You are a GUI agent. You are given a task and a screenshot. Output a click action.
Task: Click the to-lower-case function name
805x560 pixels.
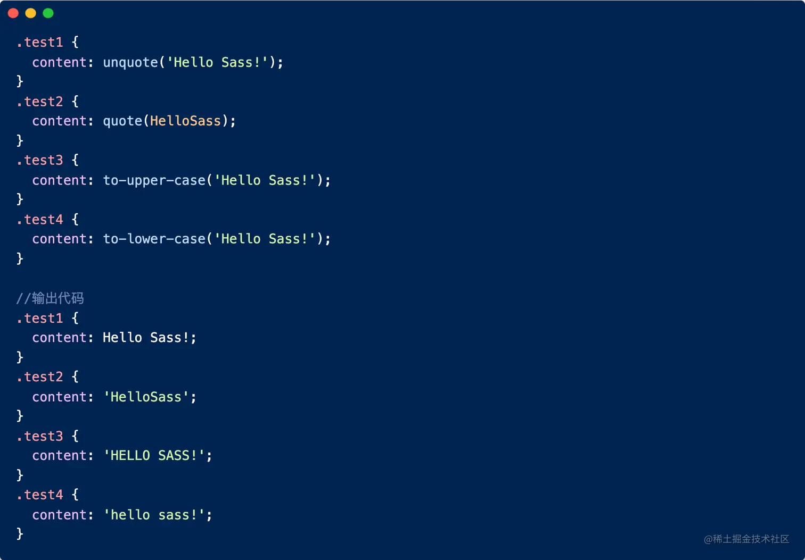[x=154, y=239]
